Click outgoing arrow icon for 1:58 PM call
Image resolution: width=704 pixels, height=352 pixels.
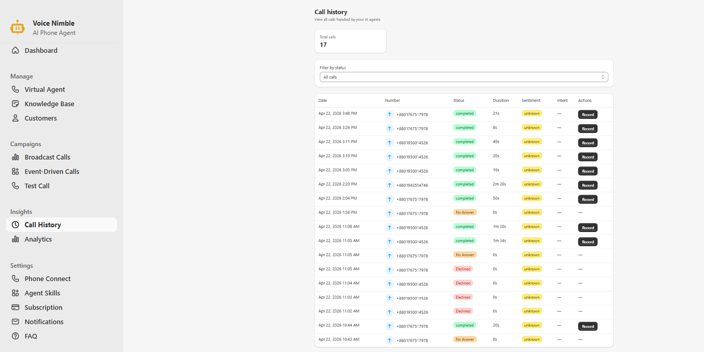(x=390, y=214)
